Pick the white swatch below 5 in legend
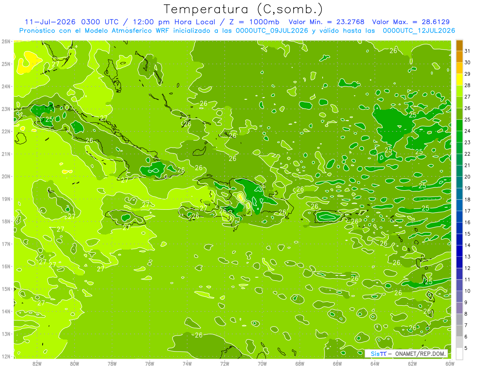 pos(459,353)
